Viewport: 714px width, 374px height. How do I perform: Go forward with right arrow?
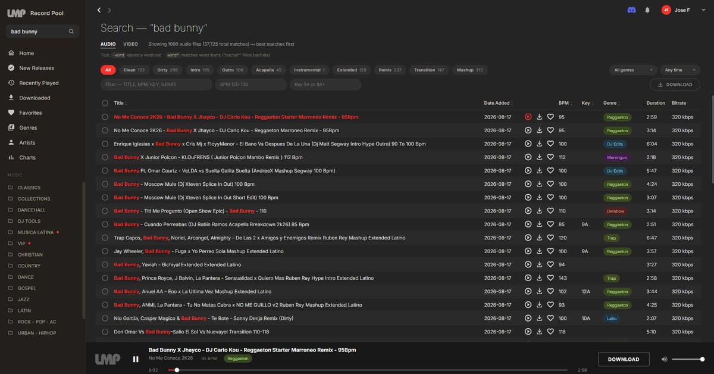(x=109, y=10)
